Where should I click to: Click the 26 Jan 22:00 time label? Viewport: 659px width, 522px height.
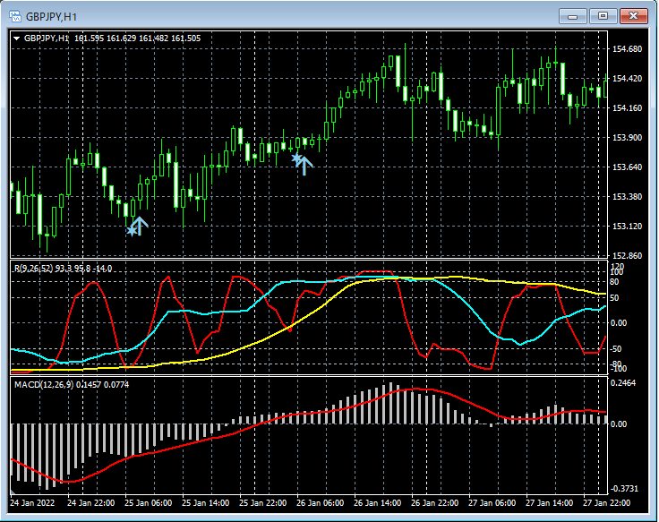pyautogui.click(x=434, y=503)
